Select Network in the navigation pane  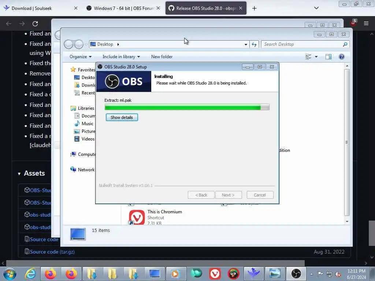82,170
